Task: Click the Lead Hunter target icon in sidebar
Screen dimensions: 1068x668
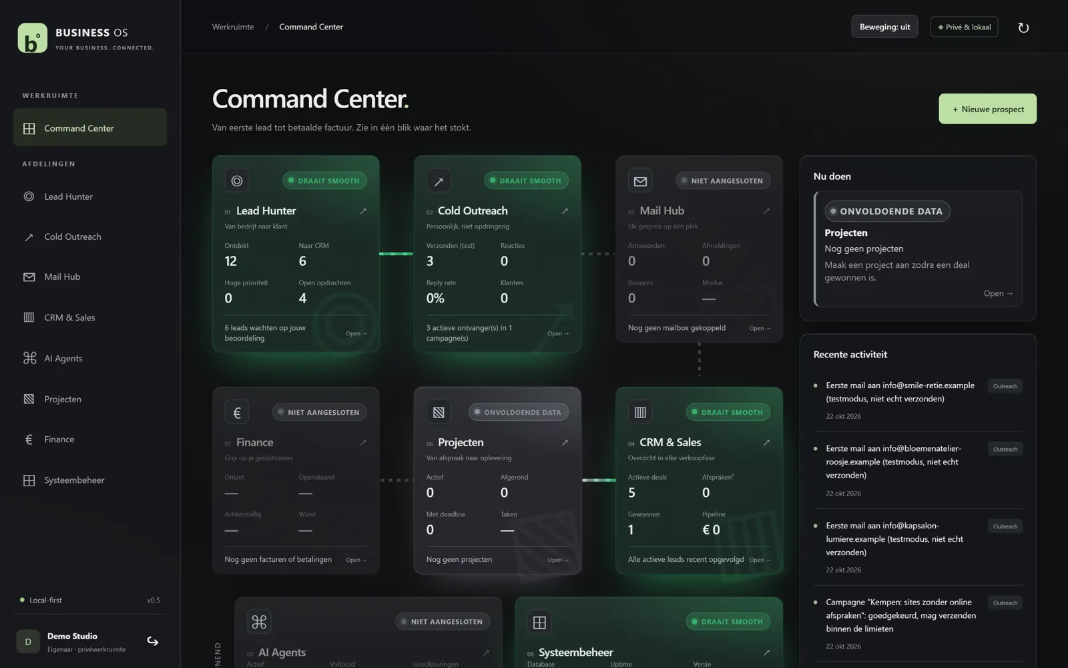Action: point(29,196)
